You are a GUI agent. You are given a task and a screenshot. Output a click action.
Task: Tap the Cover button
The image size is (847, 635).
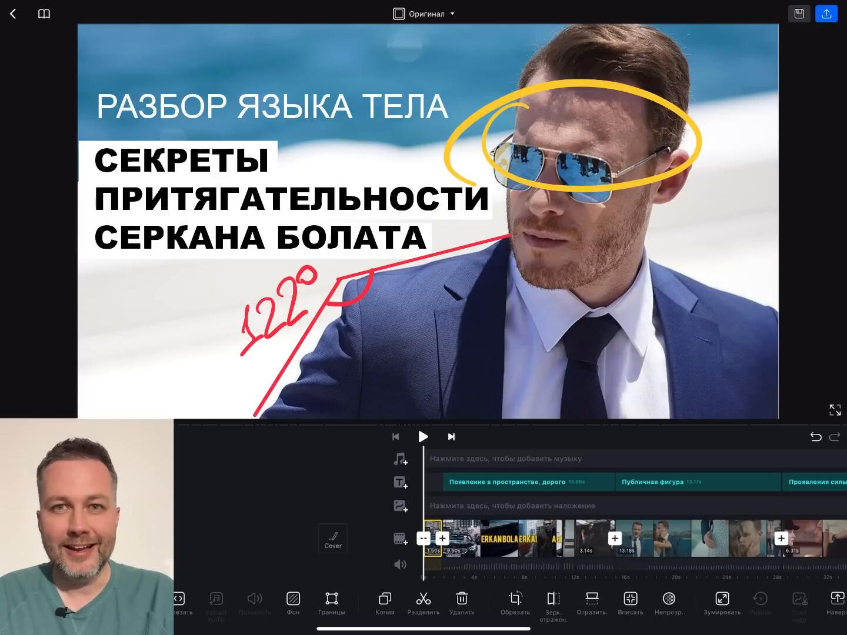[333, 539]
